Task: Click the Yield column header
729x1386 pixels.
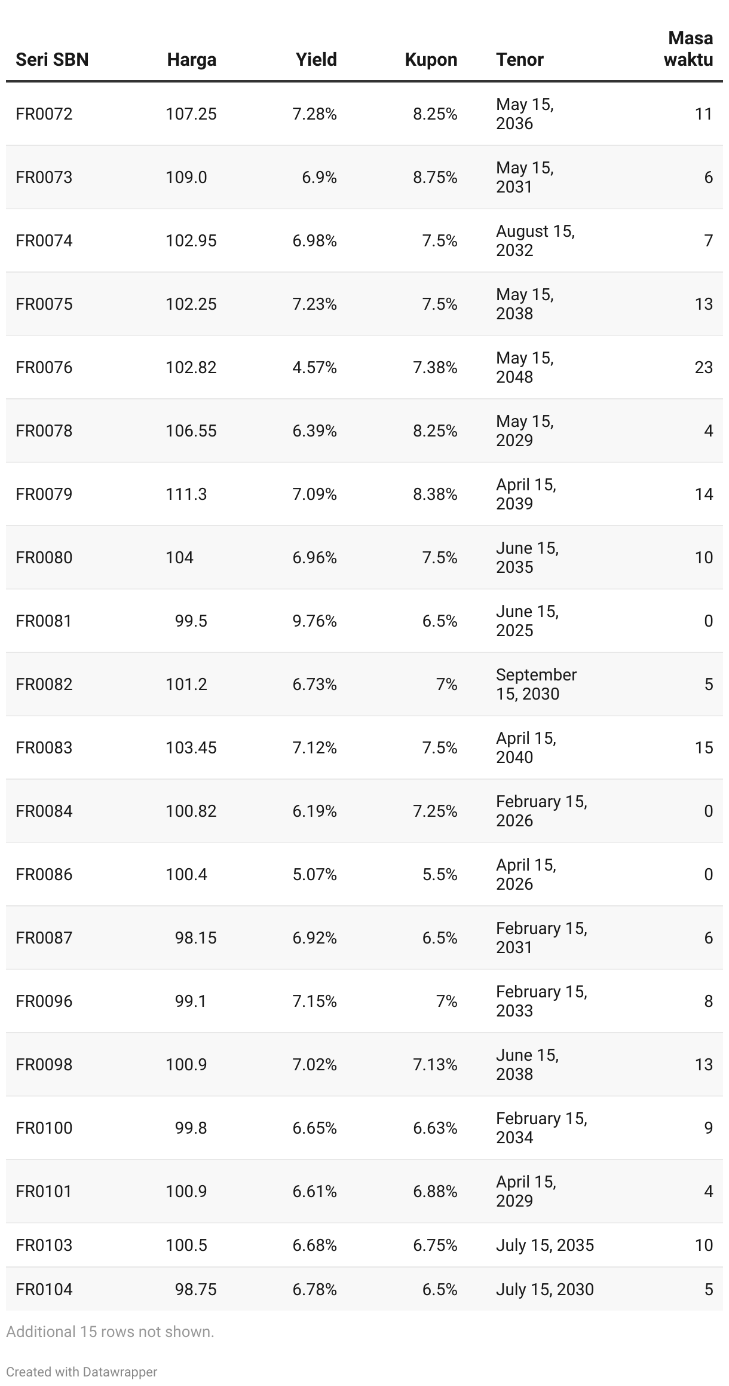Action: (x=316, y=60)
